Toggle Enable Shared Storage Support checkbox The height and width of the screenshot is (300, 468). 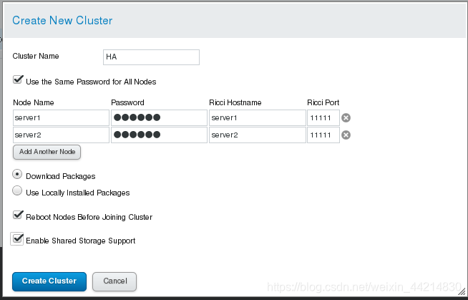[17, 239]
